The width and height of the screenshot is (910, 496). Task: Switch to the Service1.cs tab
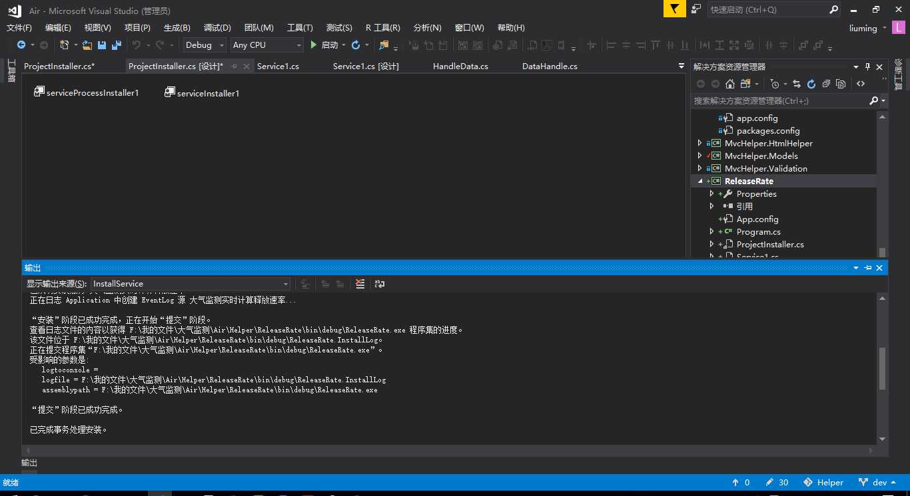click(278, 66)
